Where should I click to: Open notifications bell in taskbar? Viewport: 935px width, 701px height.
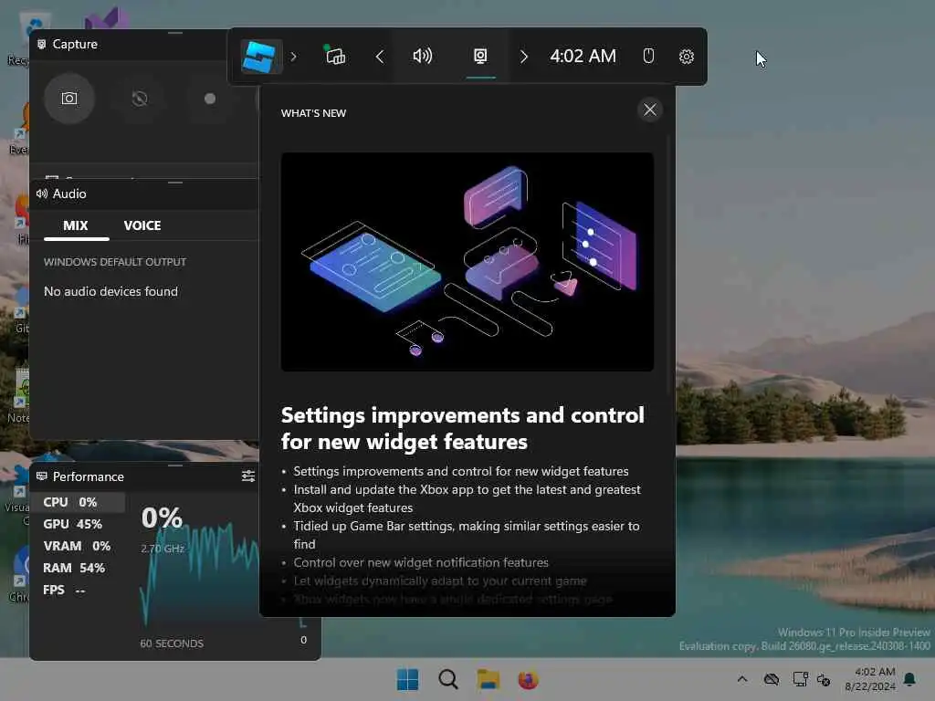point(909,679)
